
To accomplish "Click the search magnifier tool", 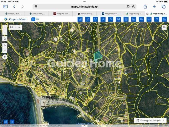I will click(x=103, y=19).
